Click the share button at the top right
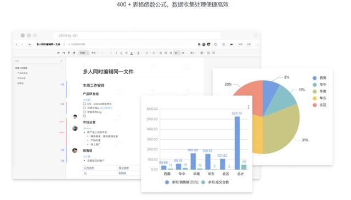The height and width of the screenshot is (200, 351). (x=248, y=44)
